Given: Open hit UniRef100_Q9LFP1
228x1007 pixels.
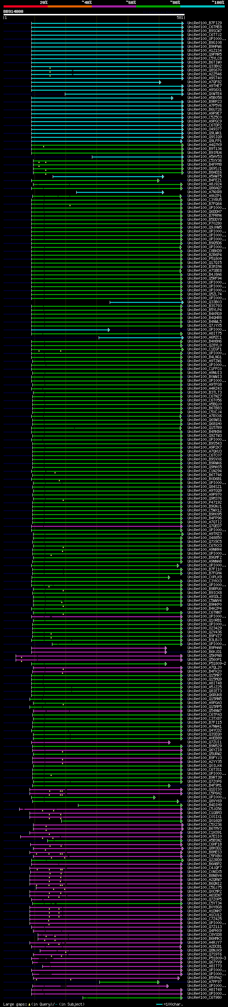Looking at the screenshot, I should coord(204,141).
